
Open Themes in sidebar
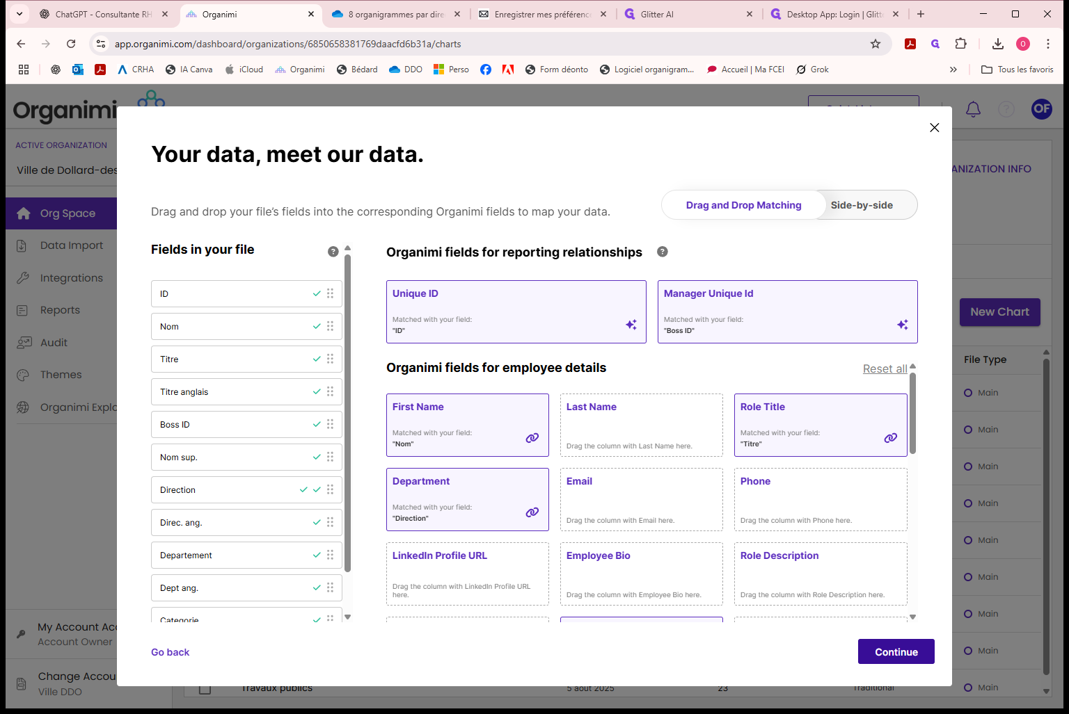coord(61,375)
